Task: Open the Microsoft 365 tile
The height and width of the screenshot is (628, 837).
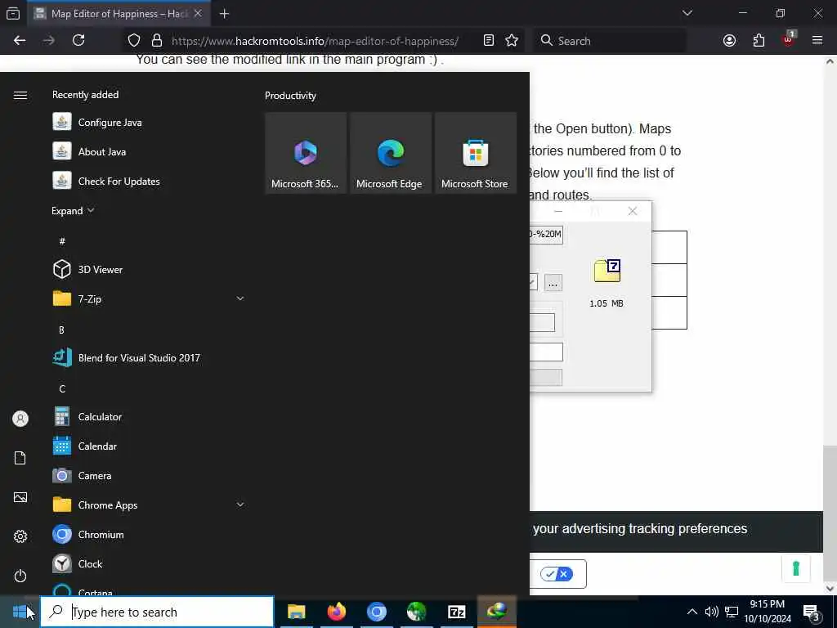Action: pos(306,153)
